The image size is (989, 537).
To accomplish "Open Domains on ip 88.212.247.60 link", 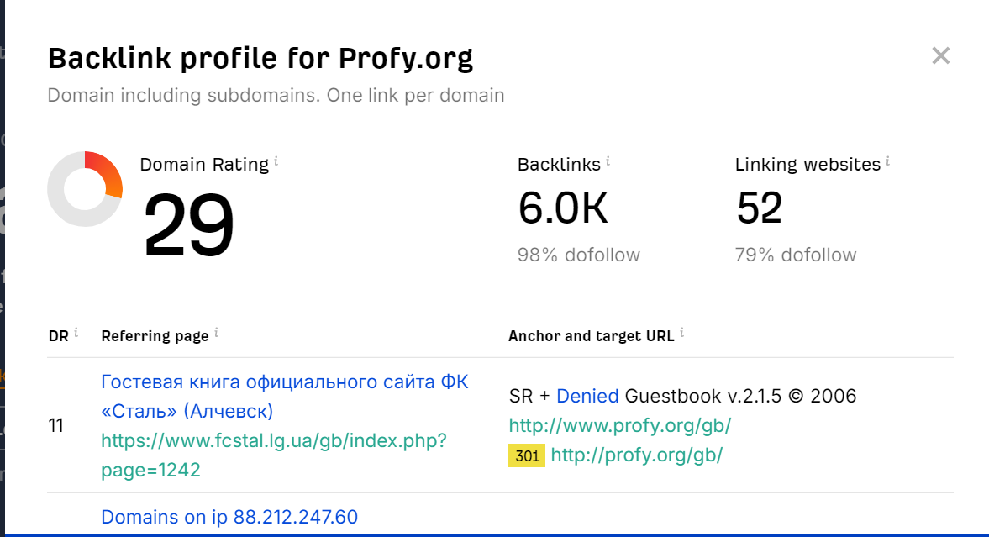I will coord(229,517).
